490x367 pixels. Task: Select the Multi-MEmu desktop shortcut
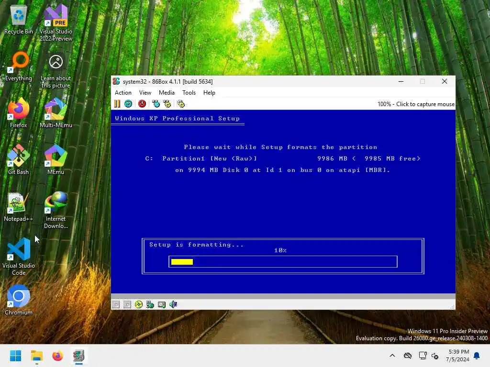(x=56, y=113)
